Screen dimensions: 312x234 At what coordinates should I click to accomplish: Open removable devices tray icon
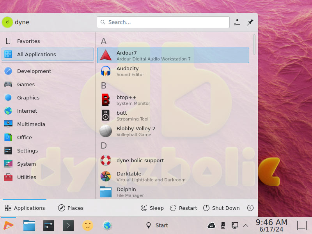(223, 225)
